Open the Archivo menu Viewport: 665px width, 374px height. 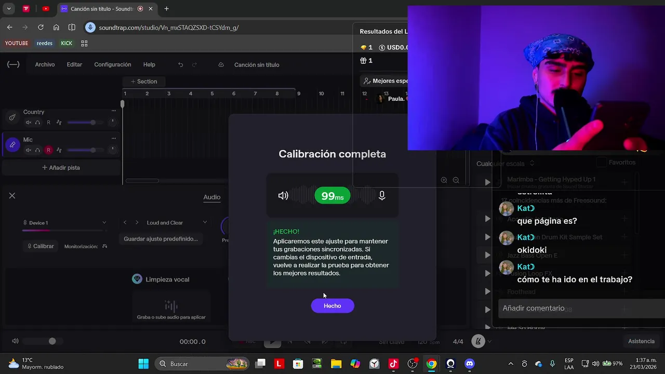click(45, 64)
